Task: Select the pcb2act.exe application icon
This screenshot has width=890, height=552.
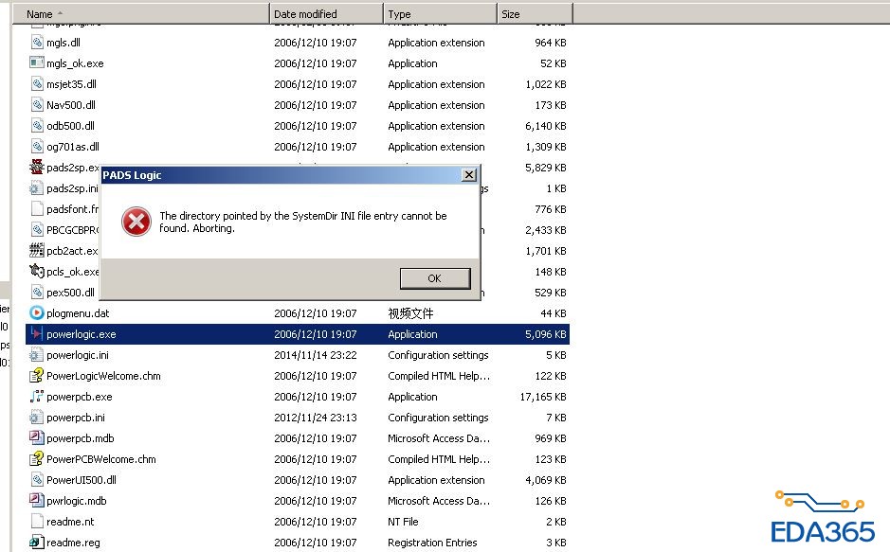Action: pyautogui.click(x=37, y=251)
